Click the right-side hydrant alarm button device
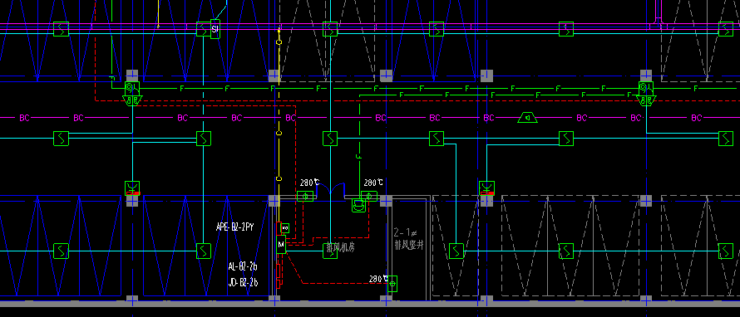The width and height of the screenshot is (740, 317). (646, 93)
